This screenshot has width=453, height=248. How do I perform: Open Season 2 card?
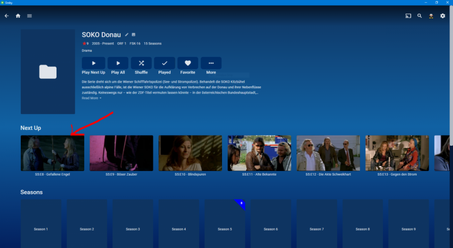pos(87,224)
